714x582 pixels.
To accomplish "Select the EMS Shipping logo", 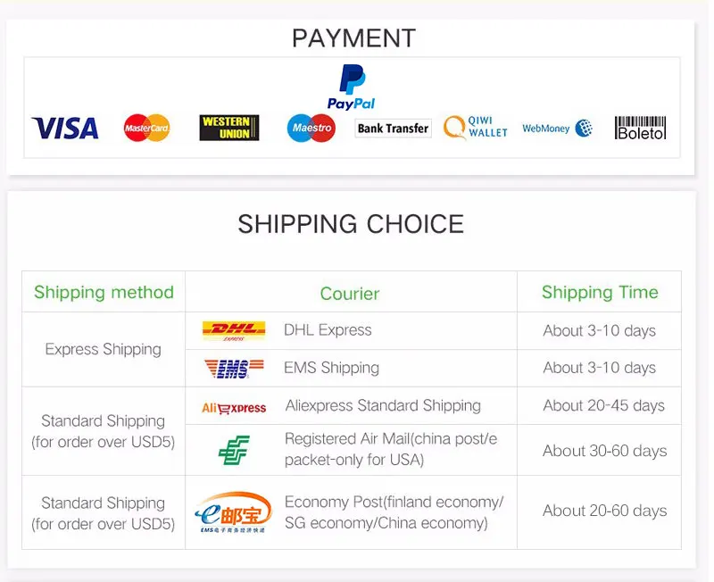I will [234, 369].
